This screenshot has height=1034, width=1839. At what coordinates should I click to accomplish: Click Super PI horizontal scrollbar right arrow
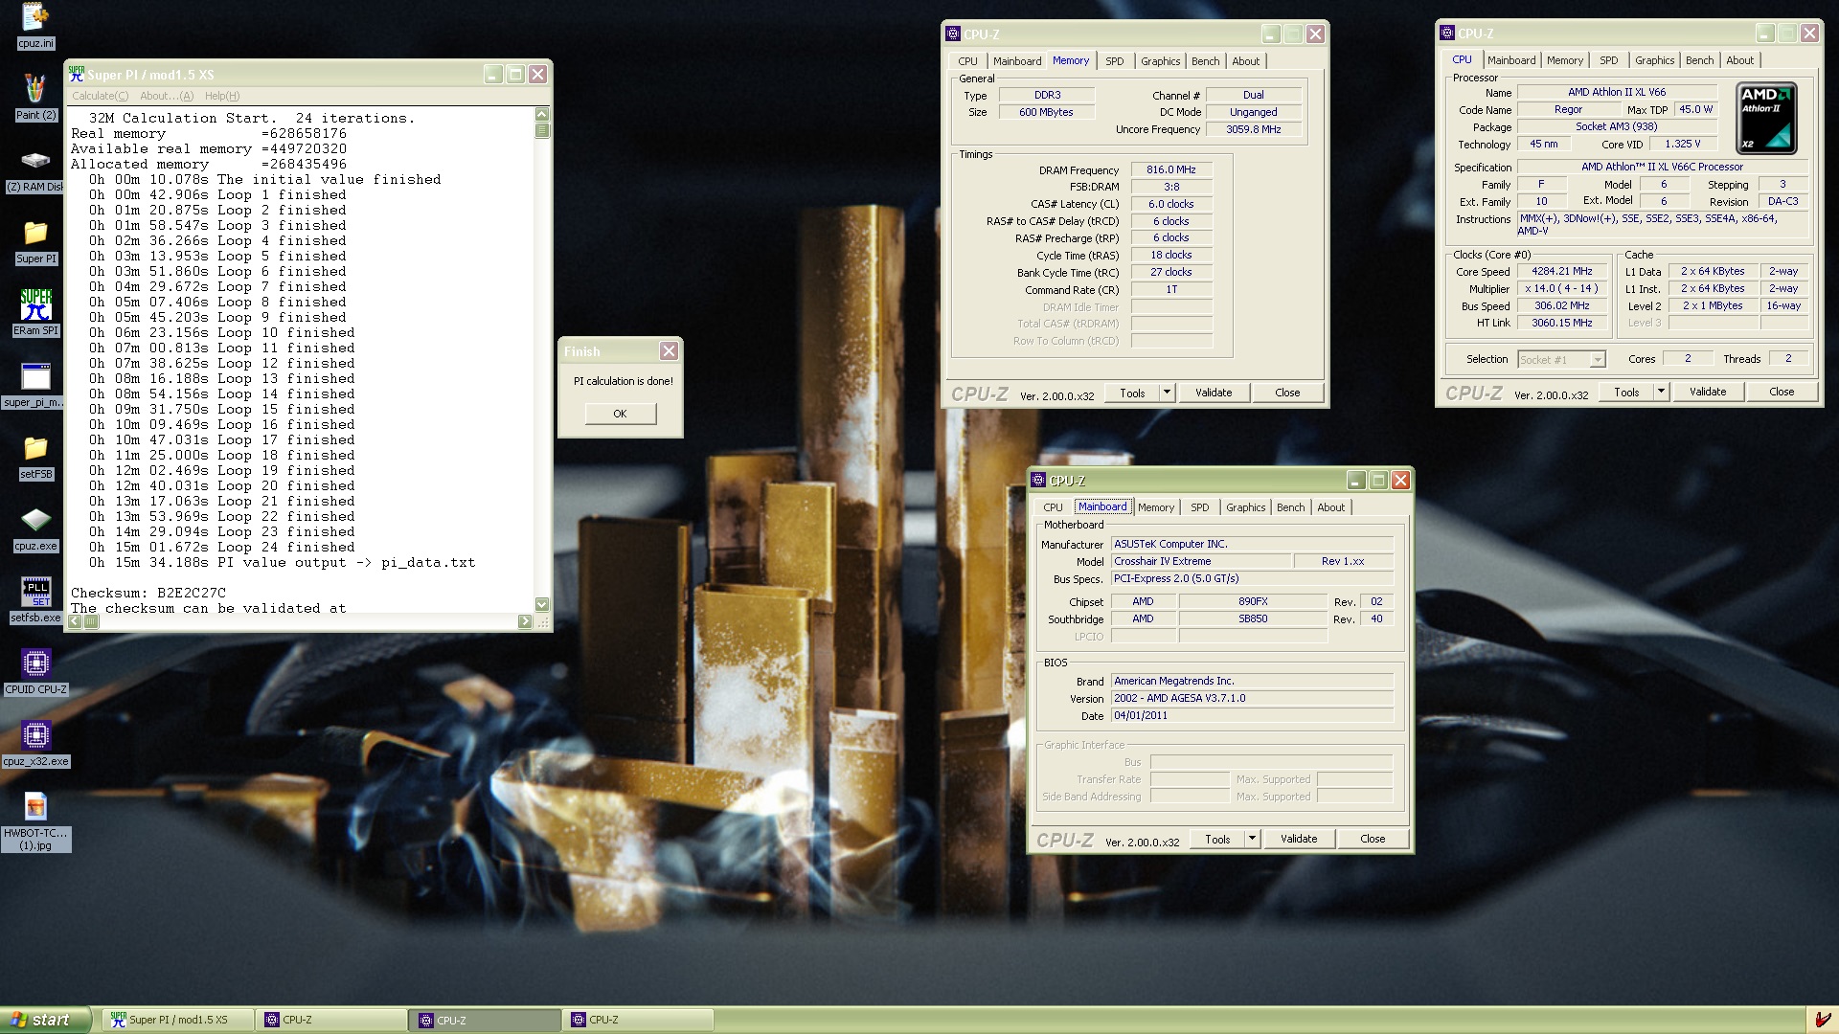tap(525, 621)
